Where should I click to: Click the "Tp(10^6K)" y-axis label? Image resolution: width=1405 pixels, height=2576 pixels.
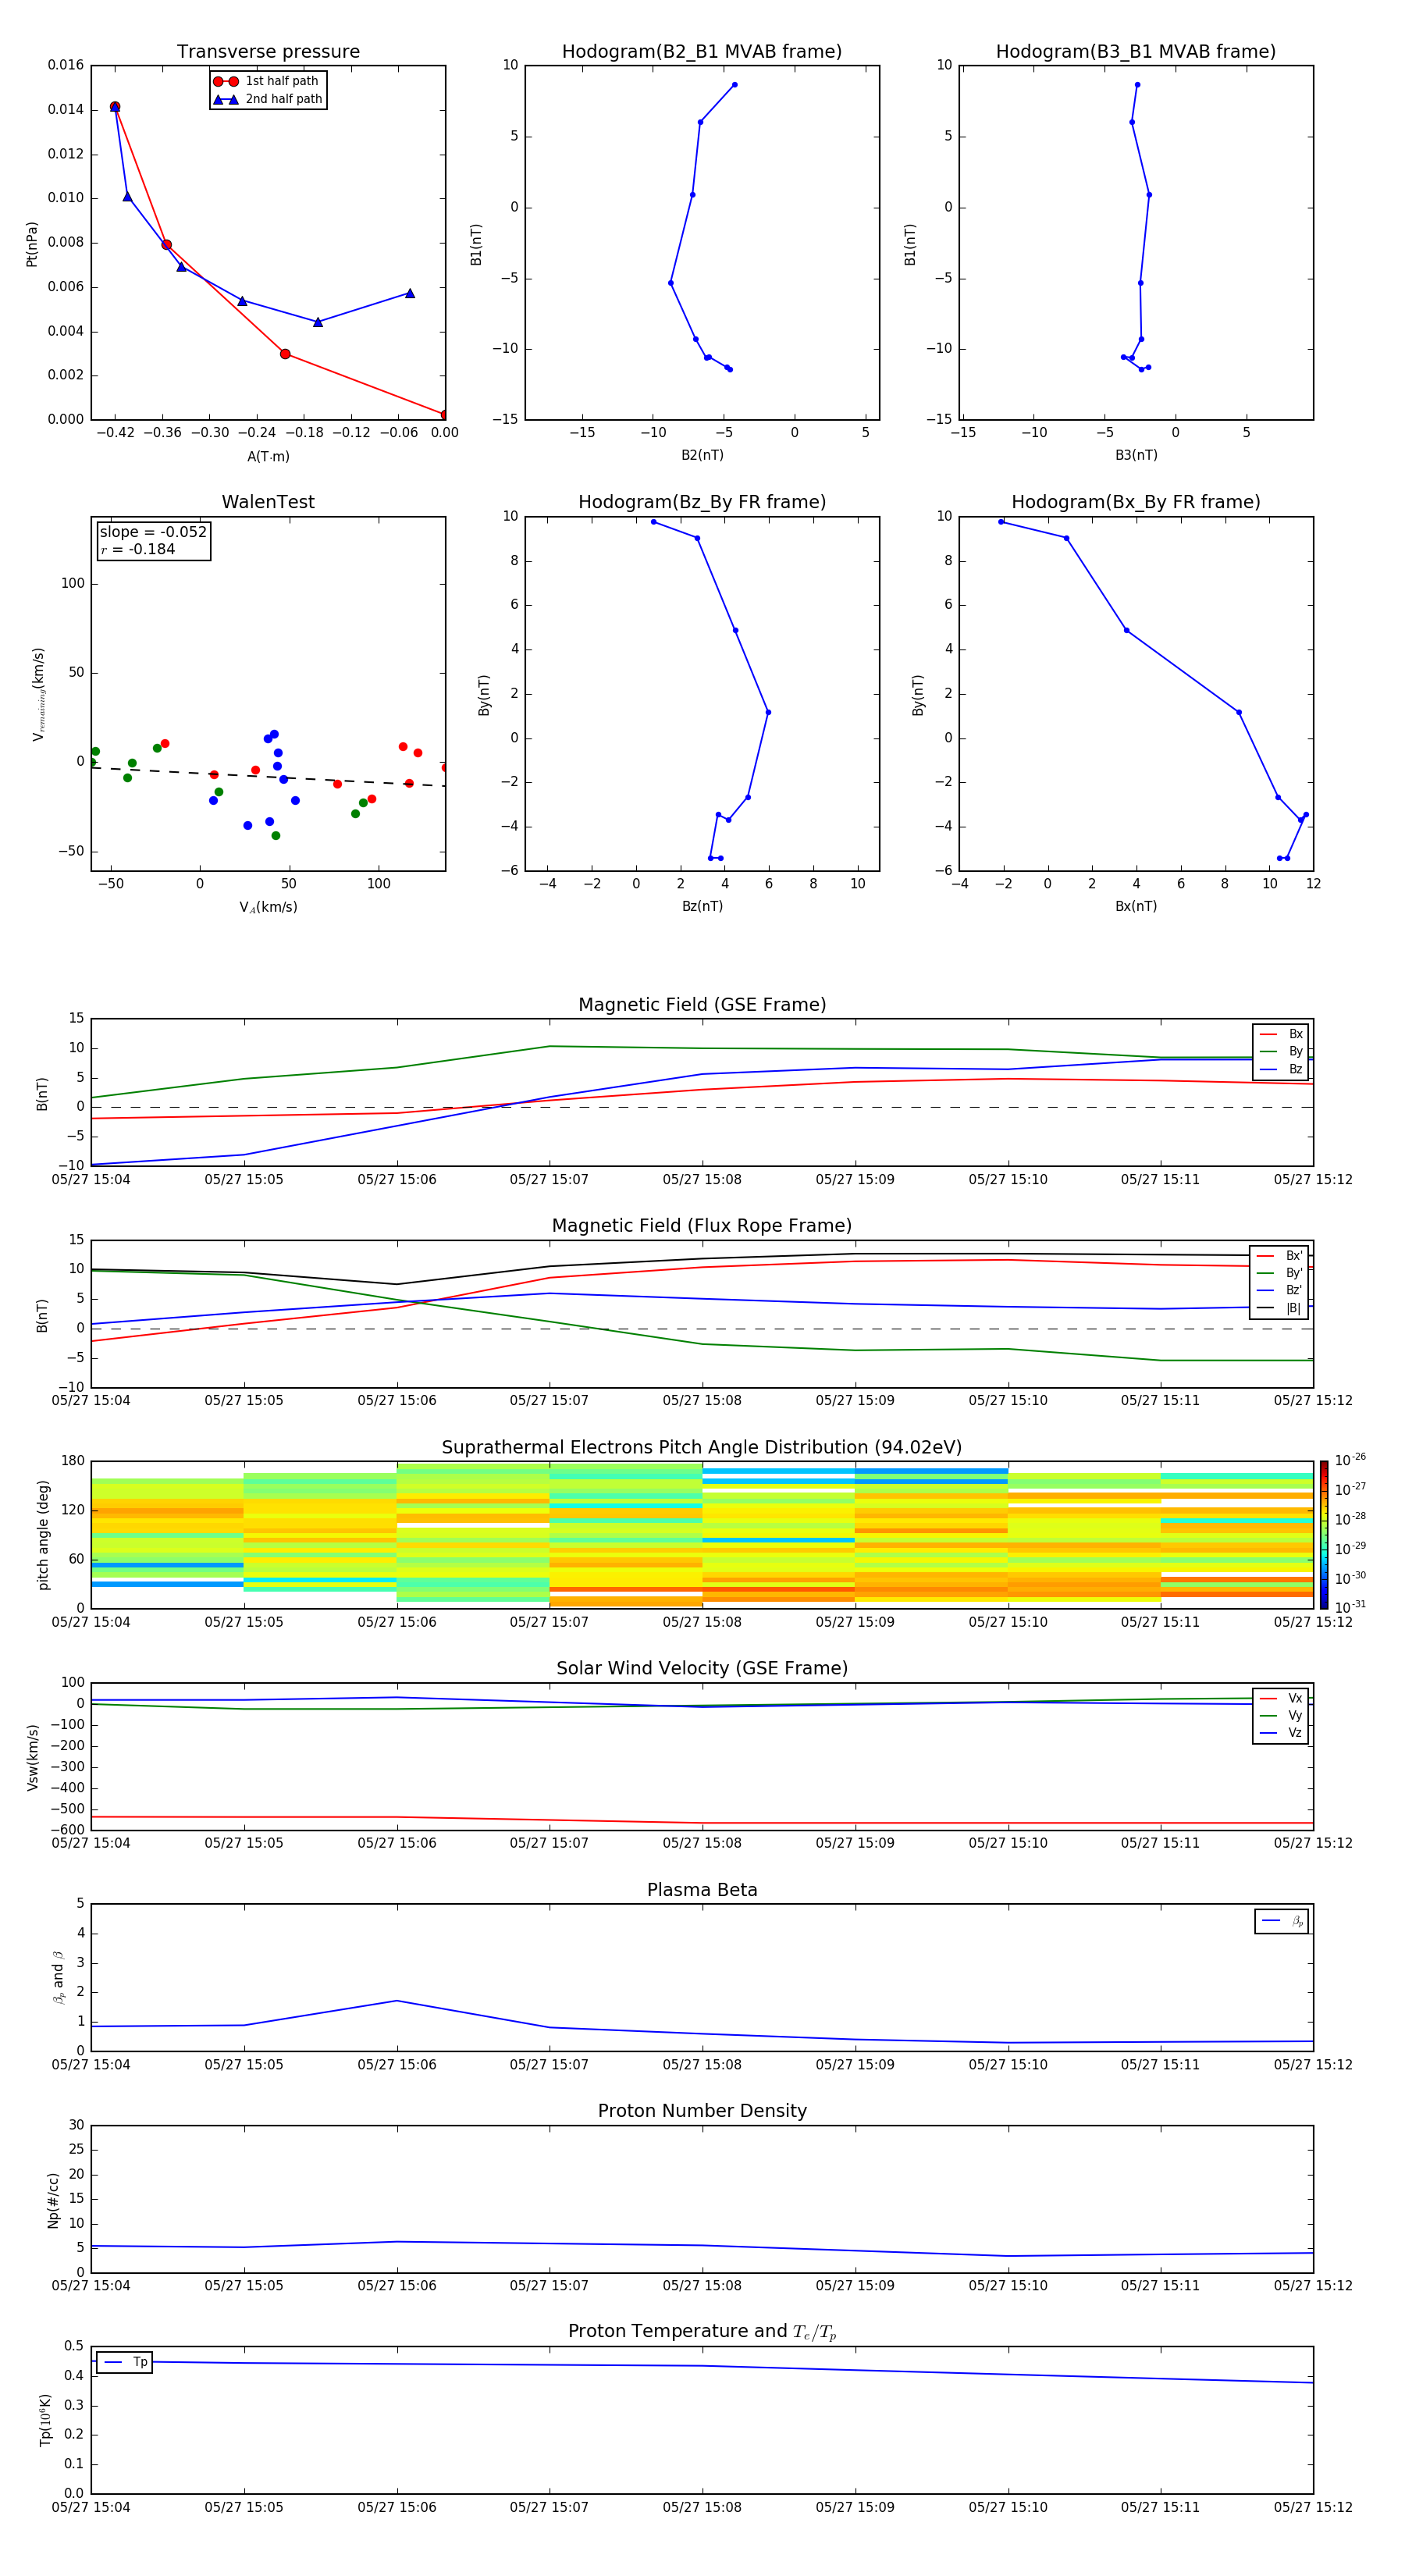pos(45,2420)
